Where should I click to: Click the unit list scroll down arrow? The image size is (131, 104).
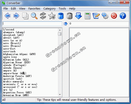(60, 95)
